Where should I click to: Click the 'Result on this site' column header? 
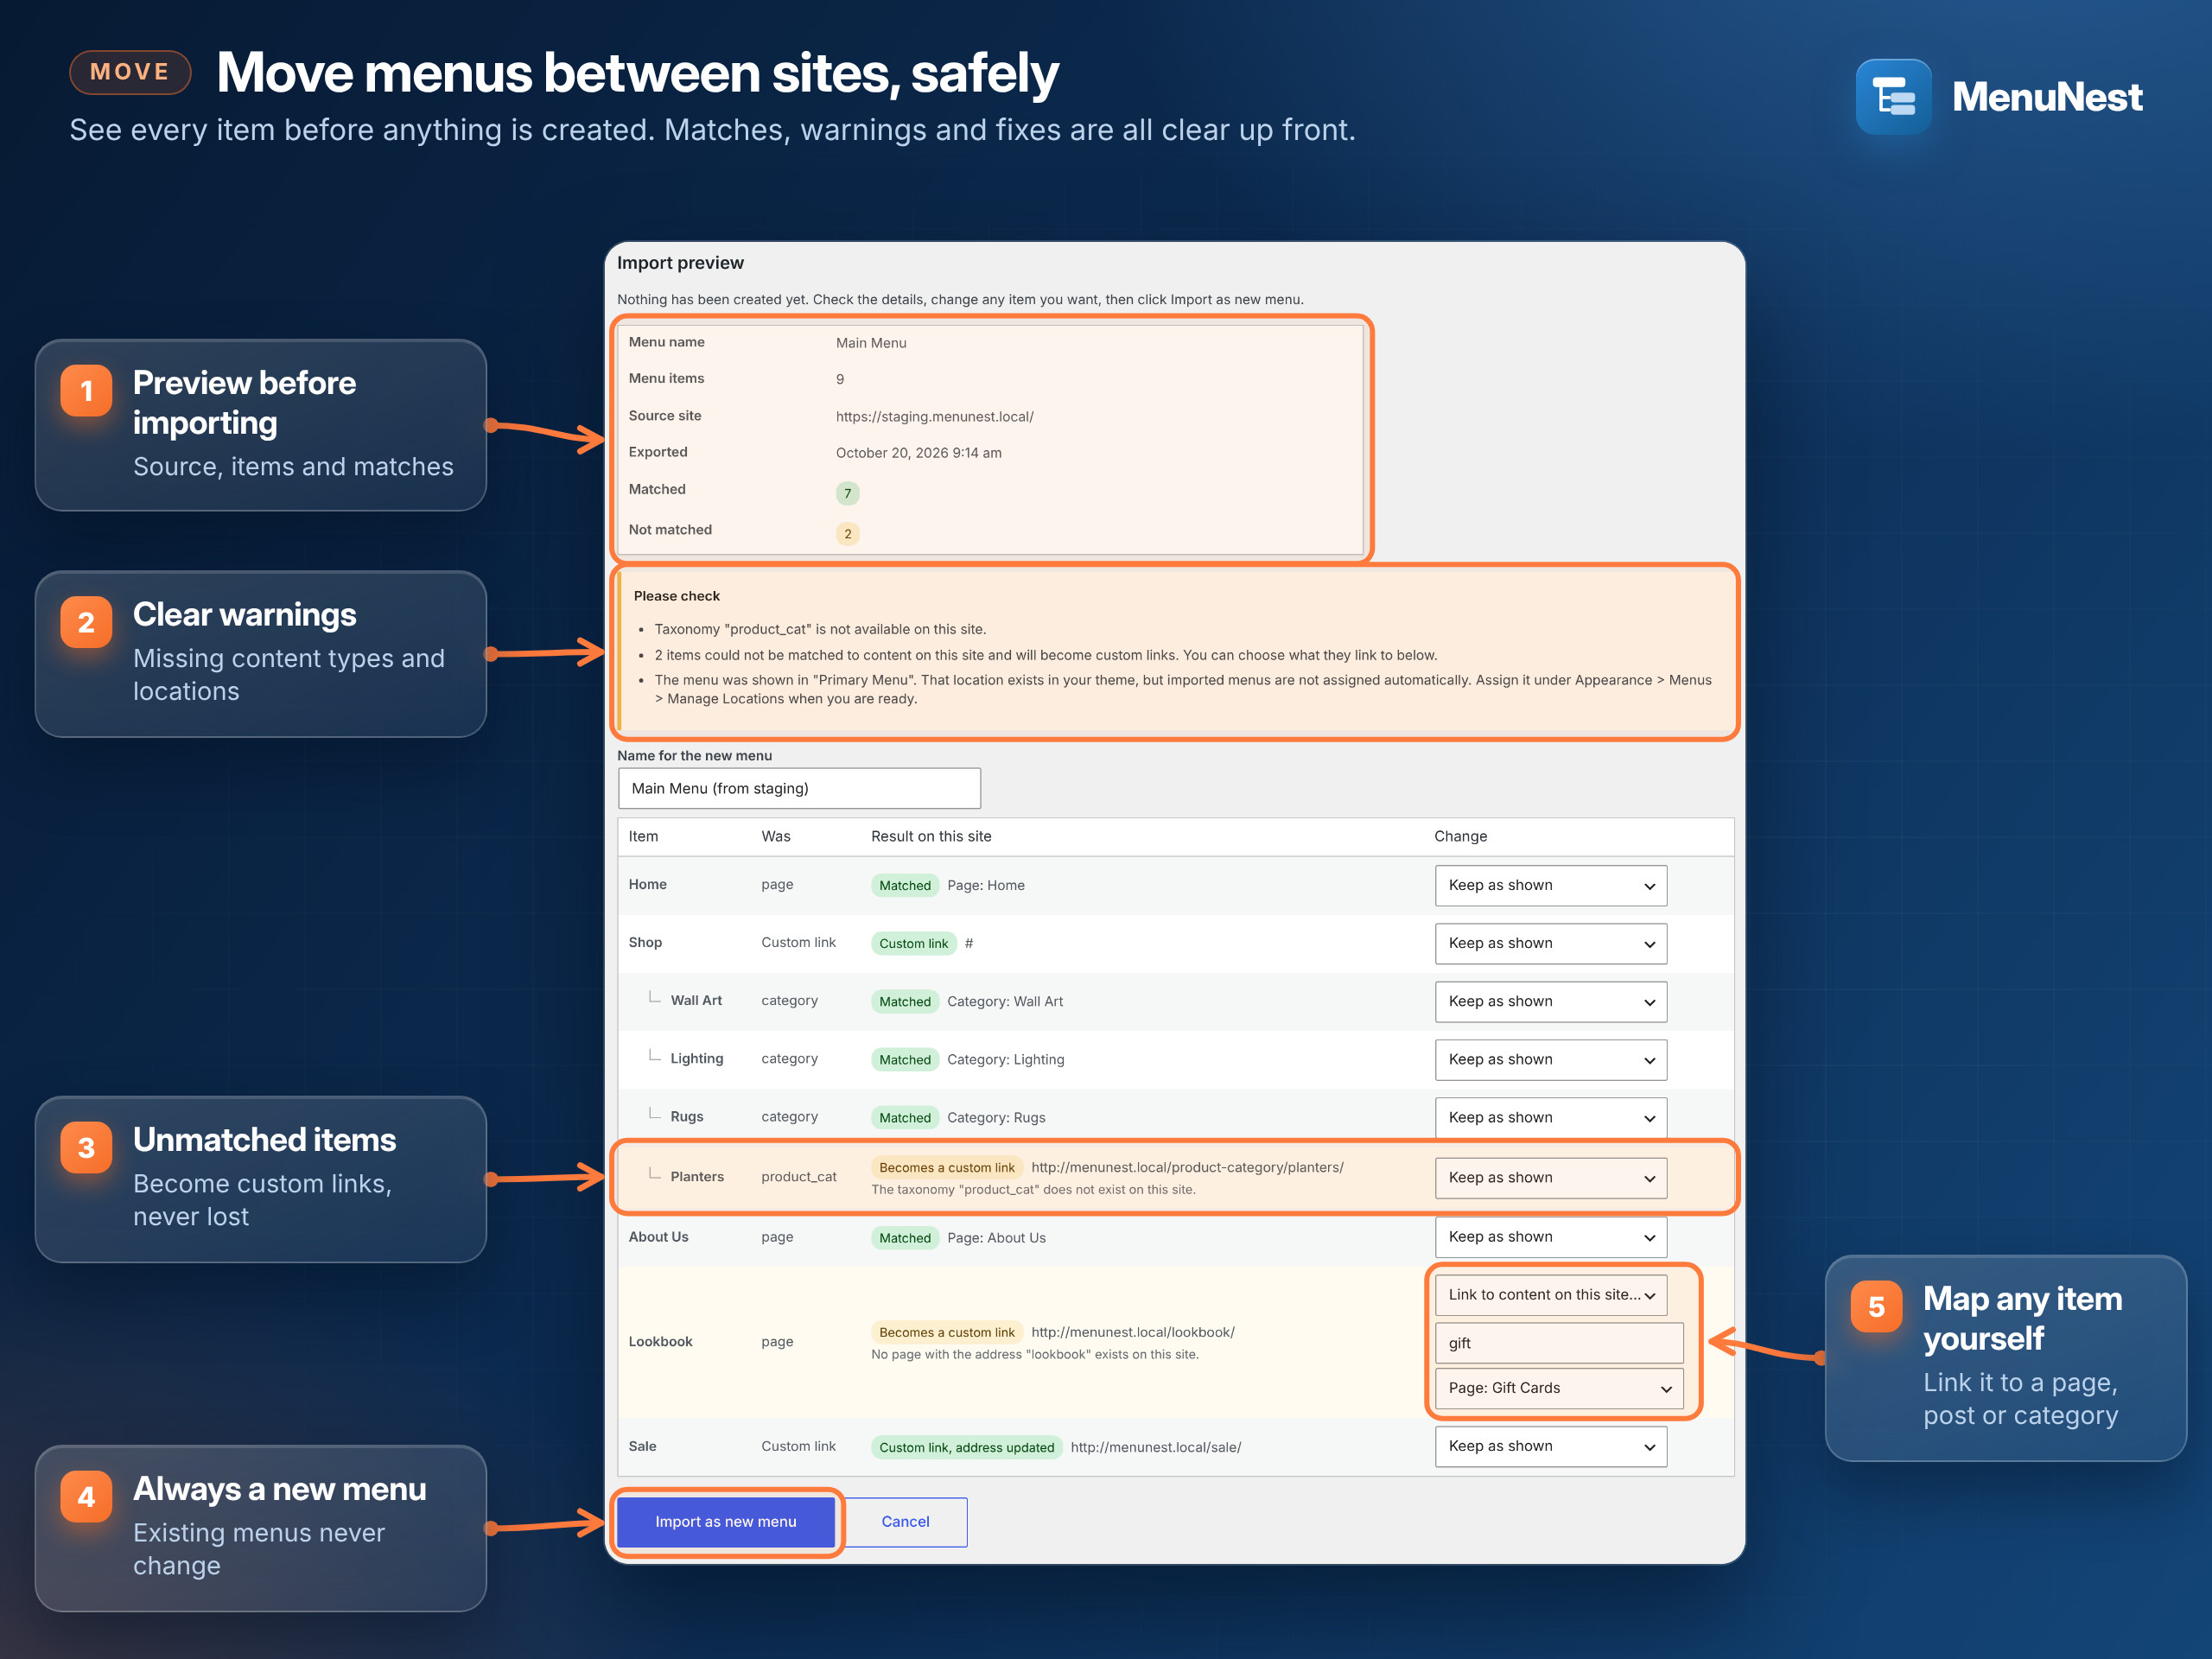pyautogui.click(x=930, y=836)
